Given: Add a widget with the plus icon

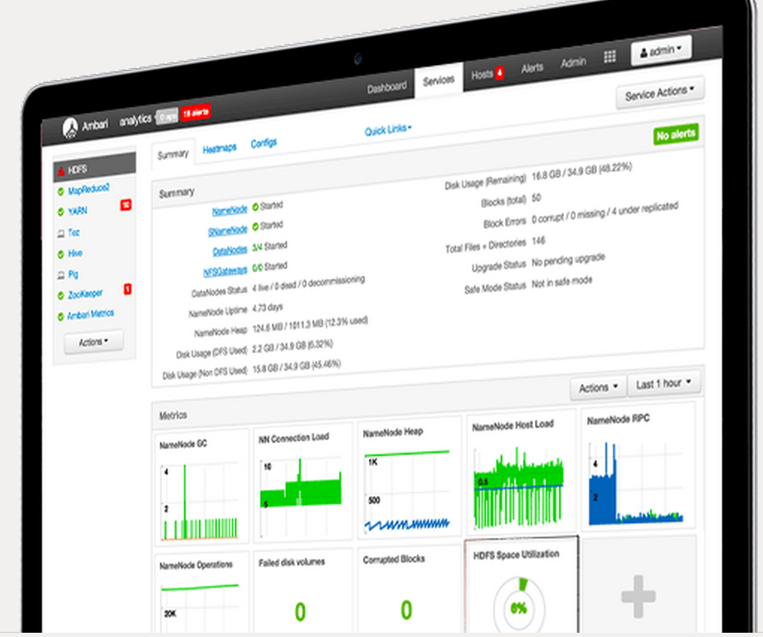Looking at the screenshot, I should [639, 597].
